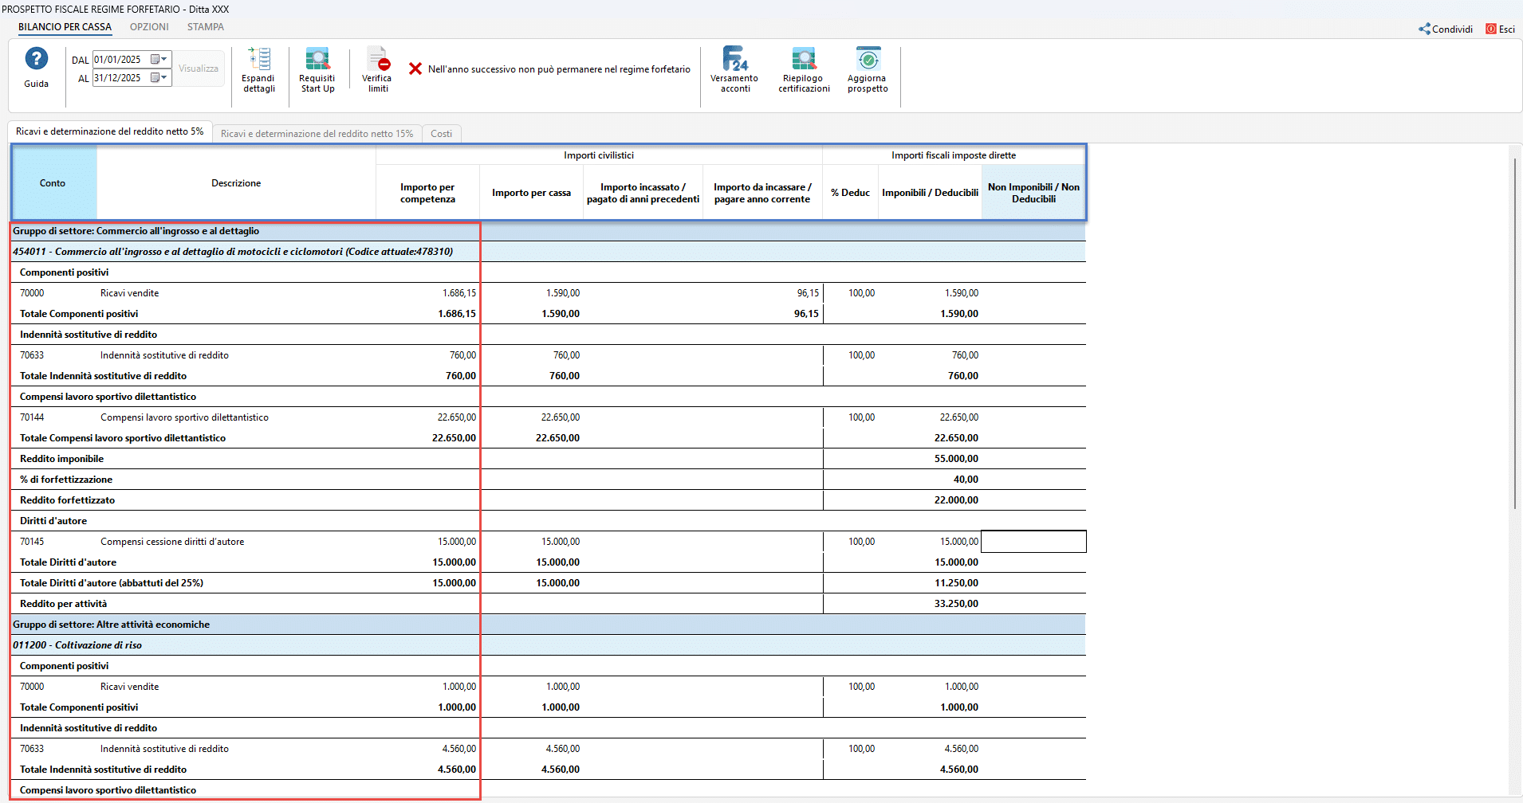Image resolution: width=1523 pixels, height=803 pixels.
Task: Click 'Gruppo di settore: Altre attività economiche'
Action: (x=112, y=625)
